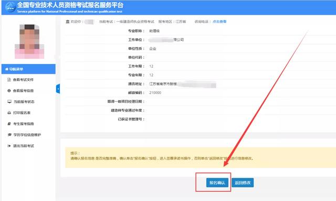
Task: Click the document icon for 查看考试文件
Action: 9,80
